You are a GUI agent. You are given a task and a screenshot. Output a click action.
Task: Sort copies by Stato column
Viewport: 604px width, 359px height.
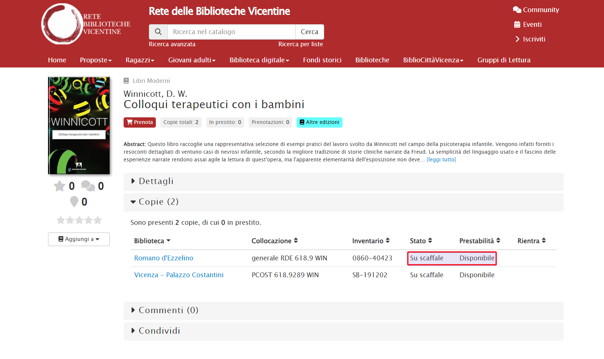click(421, 241)
